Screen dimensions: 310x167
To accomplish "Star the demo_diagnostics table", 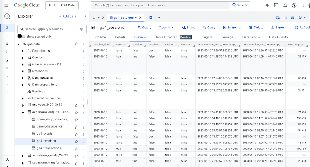I will pos(76,127).
